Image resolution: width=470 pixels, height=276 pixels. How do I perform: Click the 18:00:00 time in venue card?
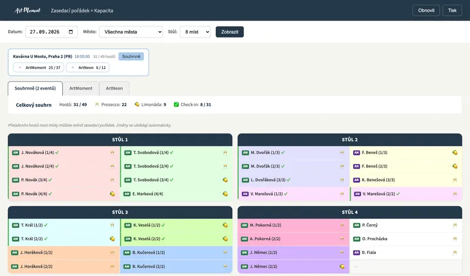[x=82, y=56]
